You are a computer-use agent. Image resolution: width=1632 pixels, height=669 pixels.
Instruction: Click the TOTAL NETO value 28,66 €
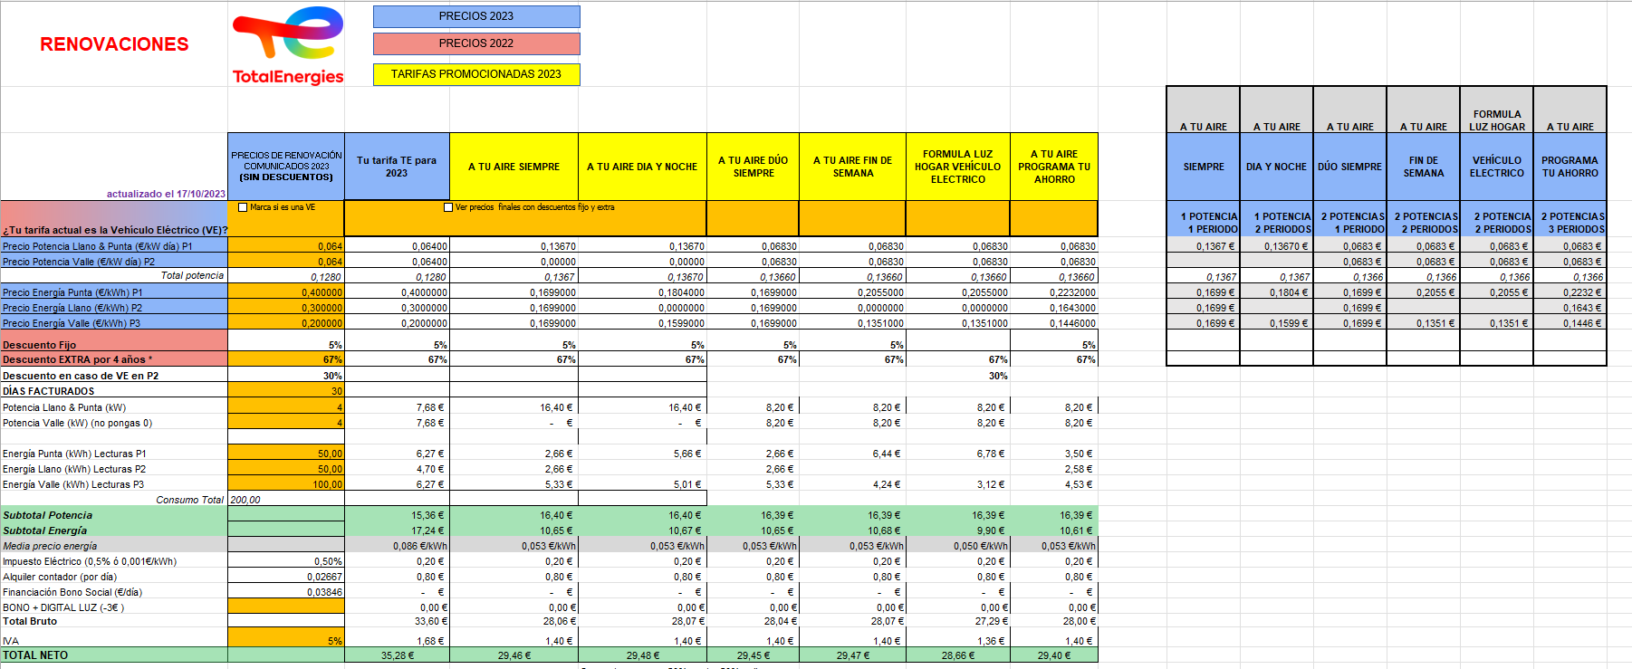click(x=958, y=655)
